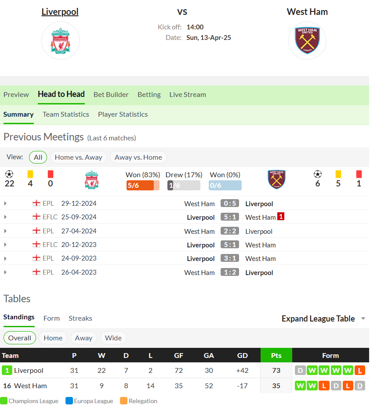370x411 pixels.
Task: Click Liverpool's goals football icon showing 22
Action: click(9, 174)
